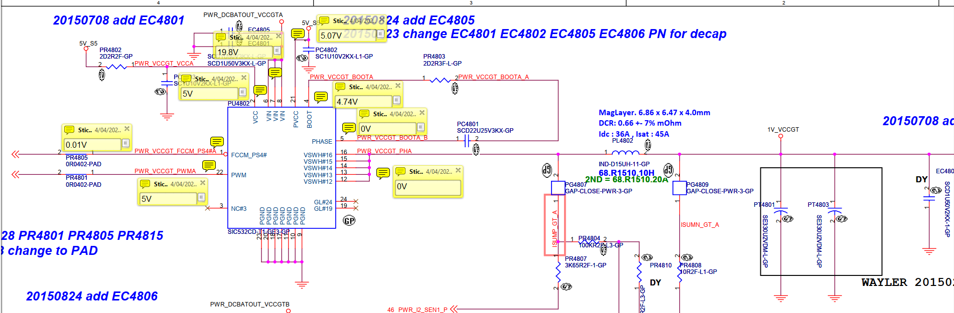Click sticky note marker above BOOT pin
The image size is (954, 313).
coord(321,97)
